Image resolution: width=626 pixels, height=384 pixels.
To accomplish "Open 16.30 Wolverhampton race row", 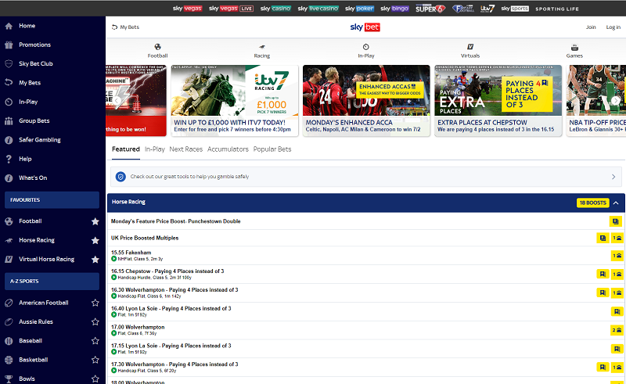I will click(365, 293).
